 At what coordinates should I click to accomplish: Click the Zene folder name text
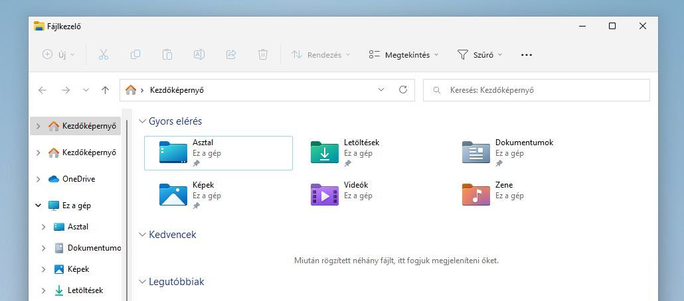pos(504,185)
